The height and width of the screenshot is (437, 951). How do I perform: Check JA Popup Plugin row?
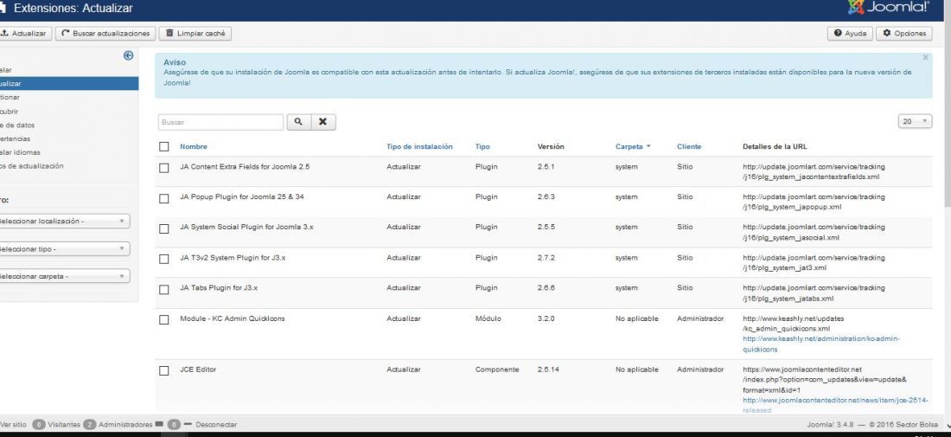(163, 198)
